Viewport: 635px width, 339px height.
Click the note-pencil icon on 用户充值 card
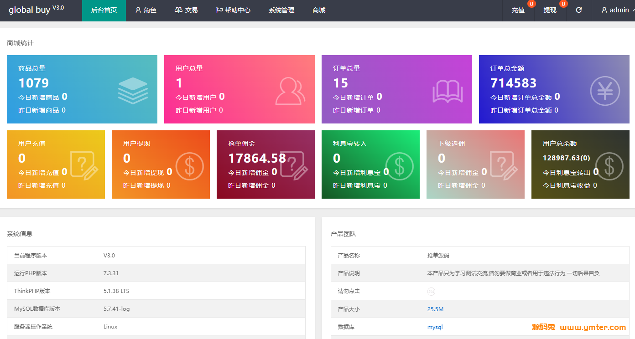click(x=84, y=166)
